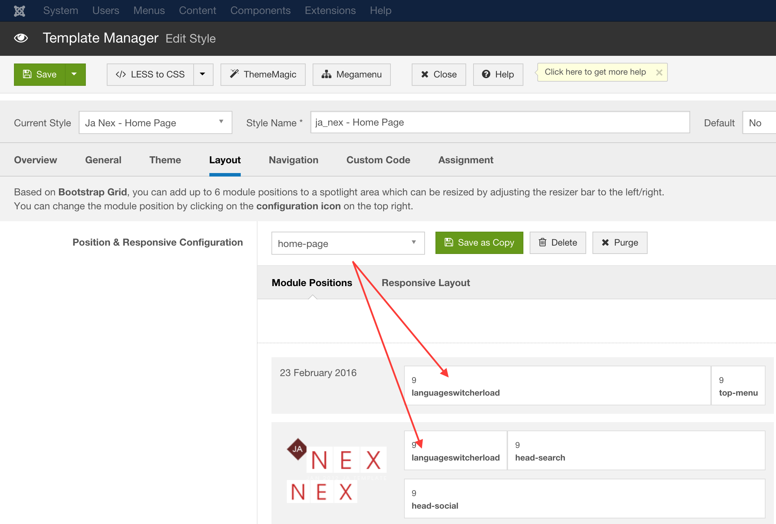Viewport: 776px width, 524px height.
Task: Open the Megamenu editor
Action: point(352,74)
